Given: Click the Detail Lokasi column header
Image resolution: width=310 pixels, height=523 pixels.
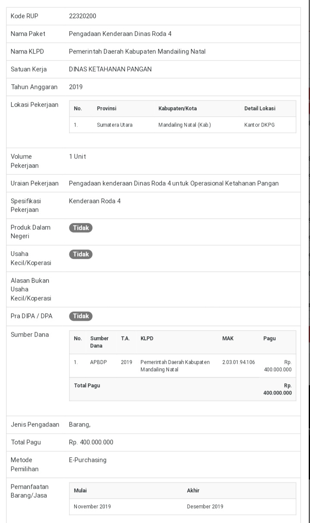Looking at the screenshot, I should (x=260, y=108).
